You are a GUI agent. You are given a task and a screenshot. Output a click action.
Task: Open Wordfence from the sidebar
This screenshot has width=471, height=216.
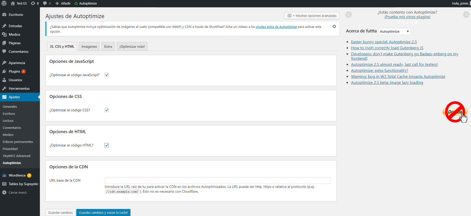[x=17, y=175]
